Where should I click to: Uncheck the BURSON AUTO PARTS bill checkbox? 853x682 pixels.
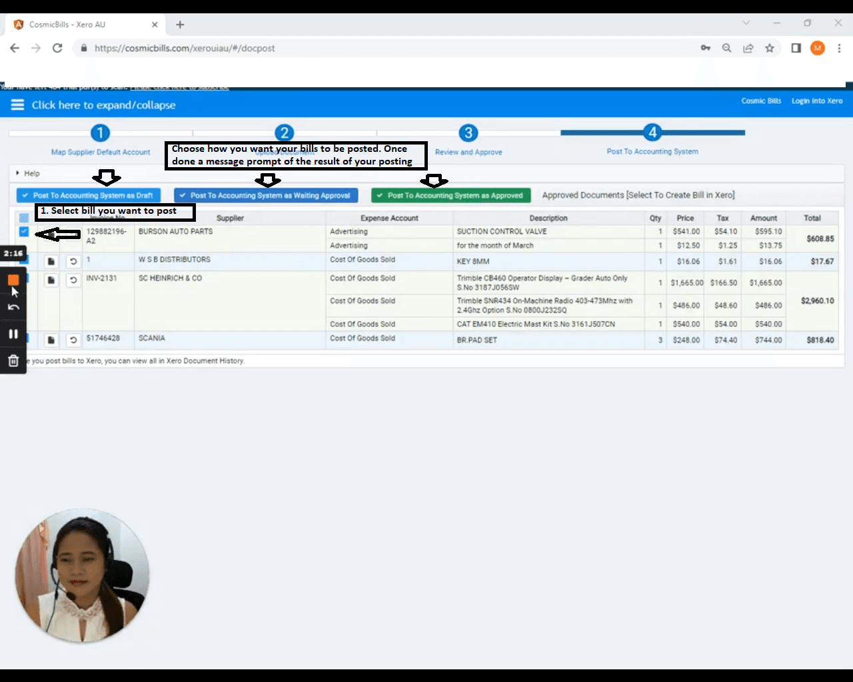click(24, 231)
